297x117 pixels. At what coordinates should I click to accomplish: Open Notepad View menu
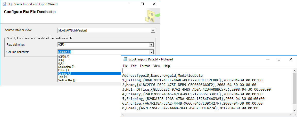pyautogui.click(x=157, y=66)
